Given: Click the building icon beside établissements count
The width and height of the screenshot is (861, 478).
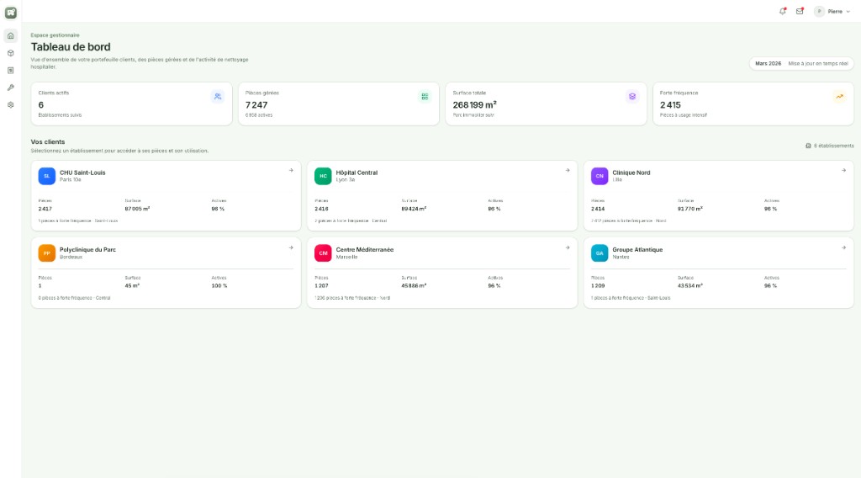Looking at the screenshot, I should point(808,146).
